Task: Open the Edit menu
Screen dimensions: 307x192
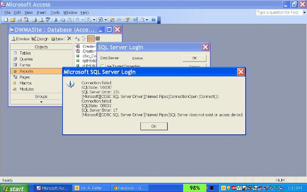Action: (17, 13)
